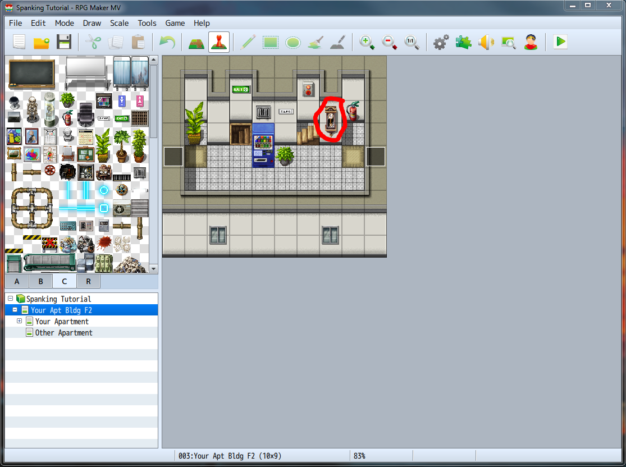Click the 83% zoom status text
The width and height of the screenshot is (626, 467).
(x=359, y=456)
